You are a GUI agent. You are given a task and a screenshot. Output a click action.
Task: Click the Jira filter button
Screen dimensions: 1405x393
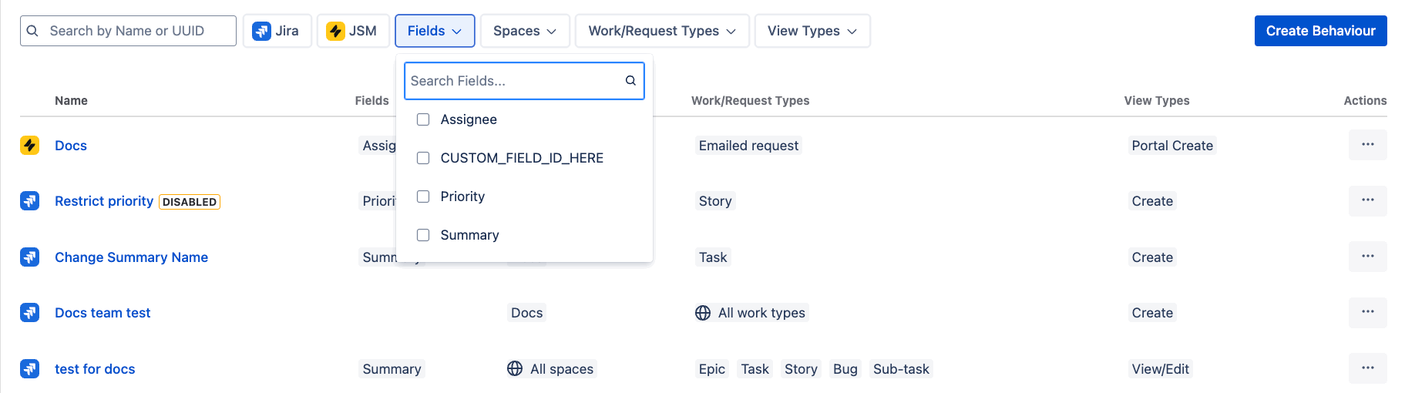[x=277, y=31]
